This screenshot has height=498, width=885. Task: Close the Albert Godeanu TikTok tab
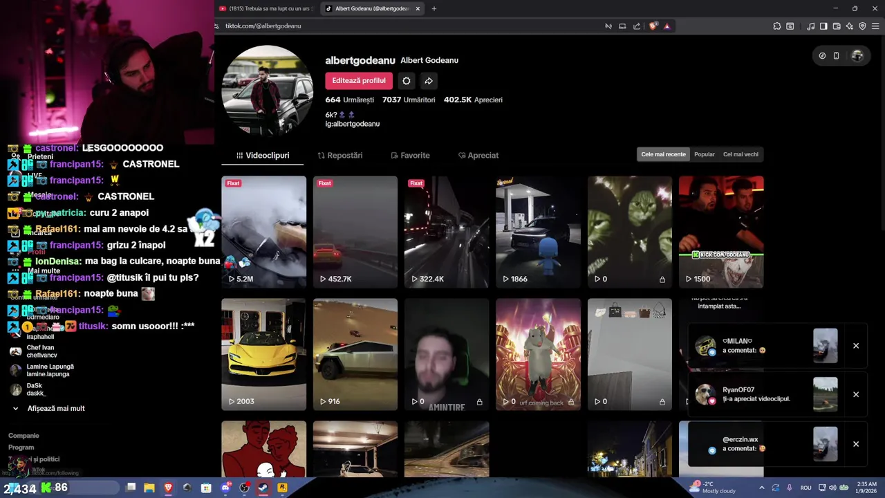point(418,8)
